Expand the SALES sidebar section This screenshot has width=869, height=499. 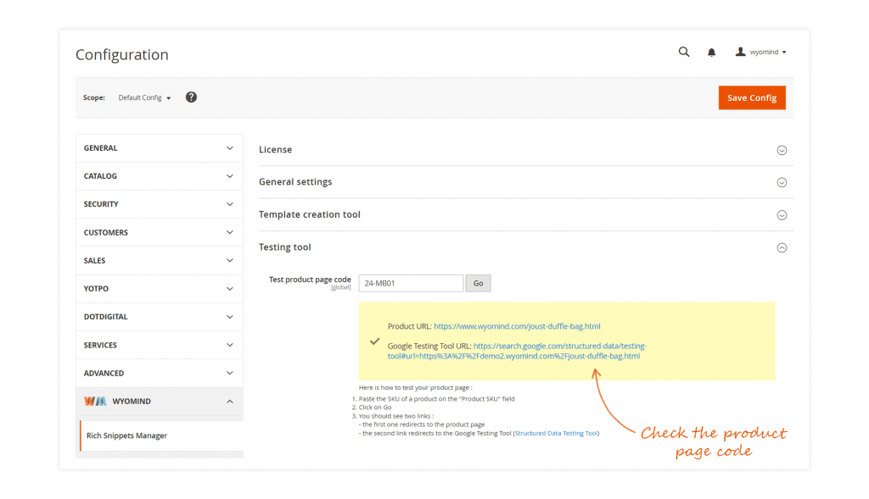(159, 261)
